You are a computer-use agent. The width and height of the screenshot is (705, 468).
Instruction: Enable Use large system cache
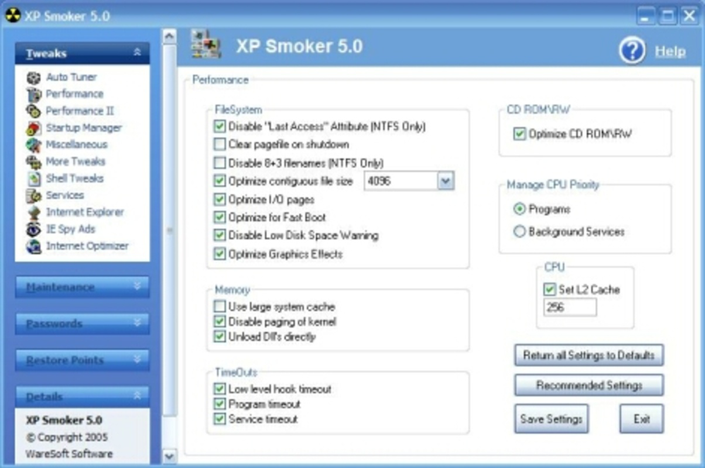click(x=219, y=307)
